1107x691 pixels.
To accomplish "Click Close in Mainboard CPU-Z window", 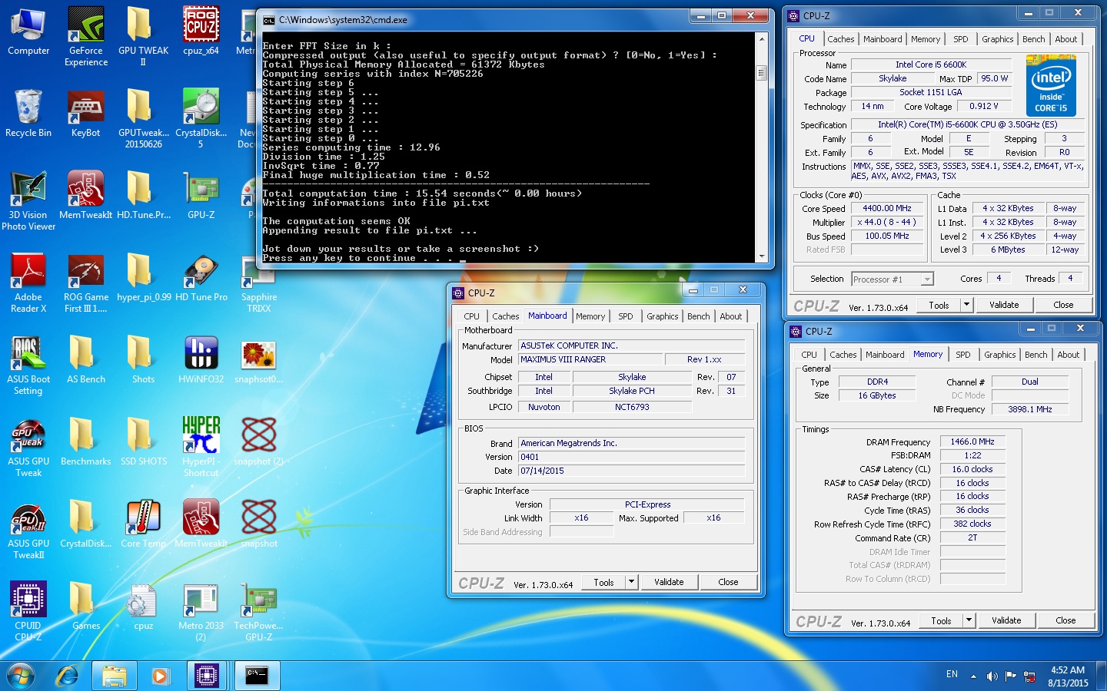I will point(728,582).
